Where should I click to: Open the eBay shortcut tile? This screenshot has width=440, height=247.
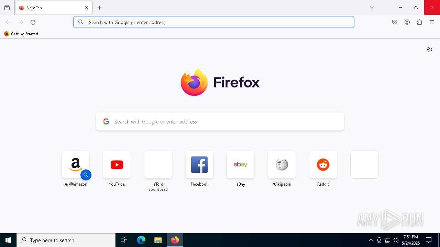click(x=241, y=165)
